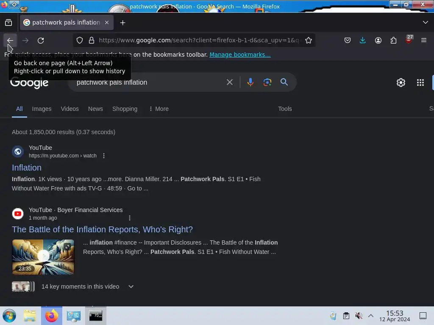Click the key moments preview thumbnail
The height and width of the screenshot is (325, 434).
click(23, 286)
